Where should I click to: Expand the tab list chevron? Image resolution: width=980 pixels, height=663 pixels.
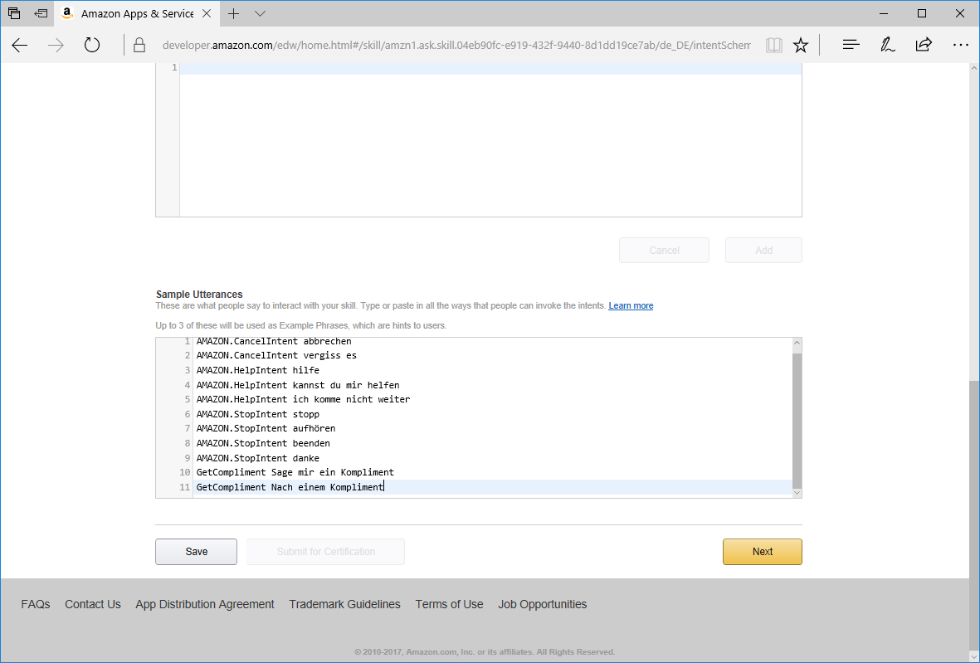click(x=260, y=14)
